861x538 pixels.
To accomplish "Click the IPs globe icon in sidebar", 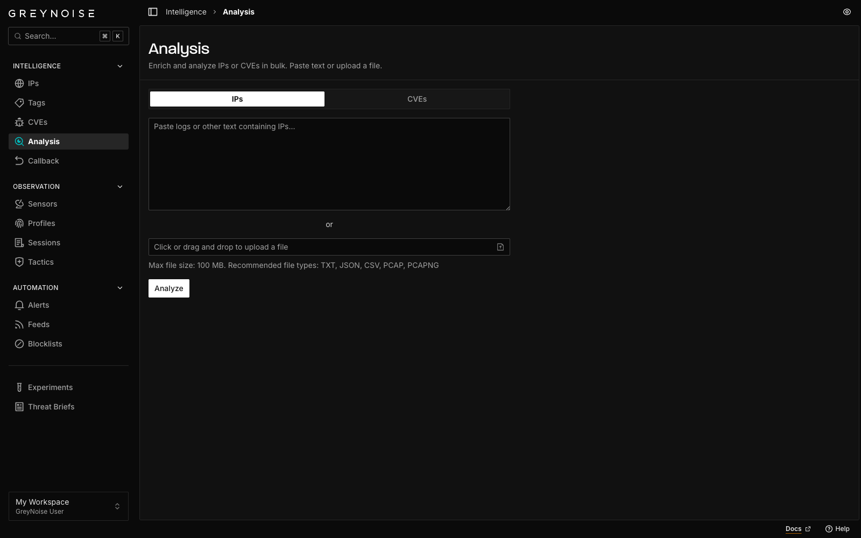I will [19, 83].
